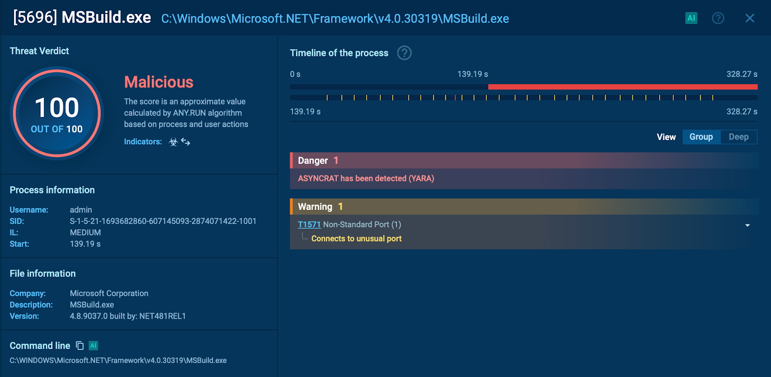Open the T1571 technique link
The height and width of the screenshot is (377, 771).
click(x=309, y=224)
